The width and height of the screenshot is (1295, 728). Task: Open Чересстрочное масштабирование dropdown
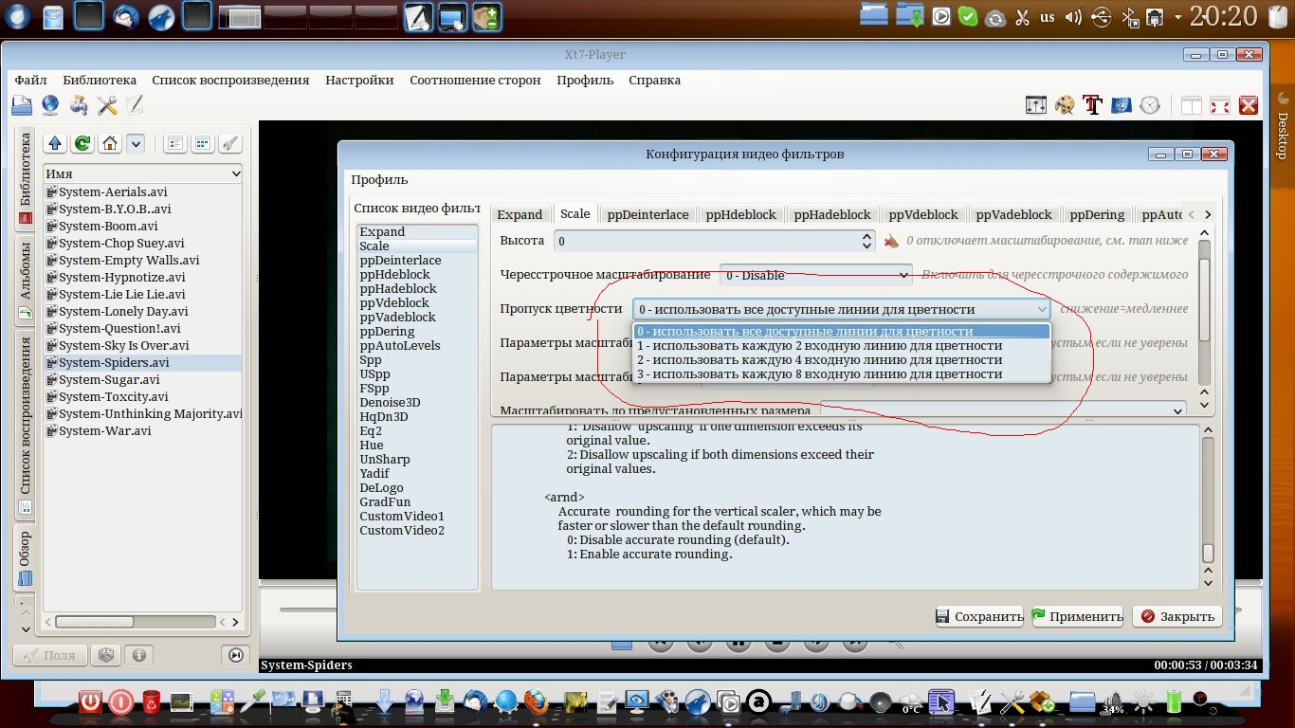coord(815,275)
